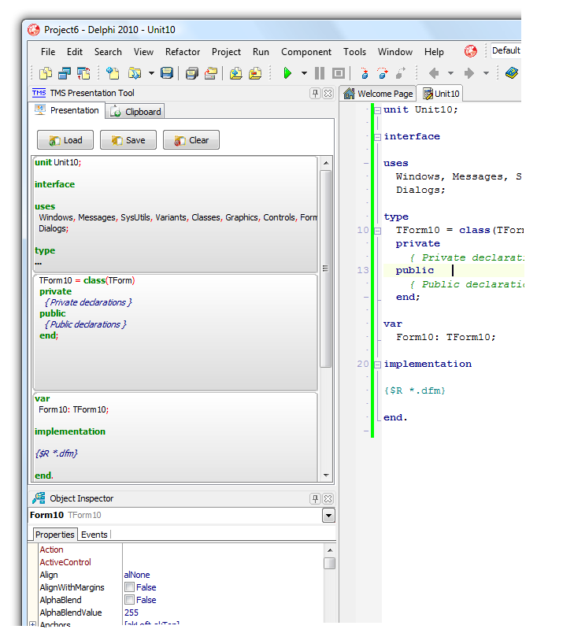Image resolution: width=574 pixels, height=644 pixels.
Task: Switch to the Welcome Page tab
Action: 379,94
